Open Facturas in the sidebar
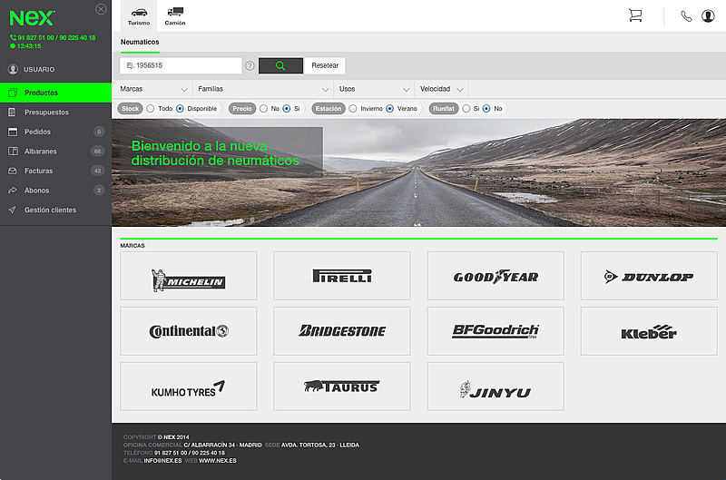726x480 pixels. tap(55, 171)
